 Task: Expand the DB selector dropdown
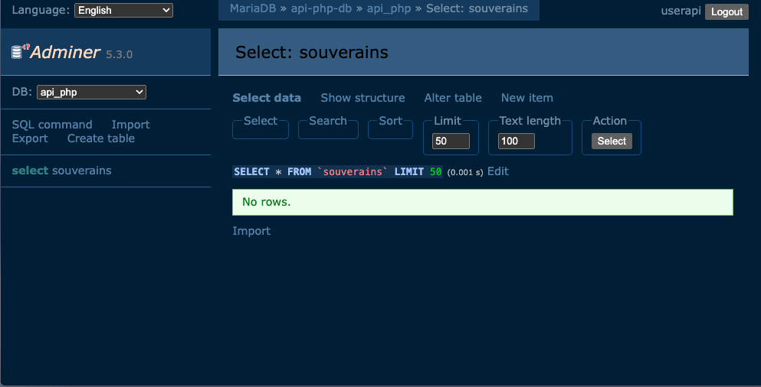point(91,92)
